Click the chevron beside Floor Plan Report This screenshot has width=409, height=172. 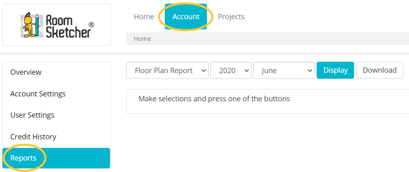pyautogui.click(x=203, y=70)
